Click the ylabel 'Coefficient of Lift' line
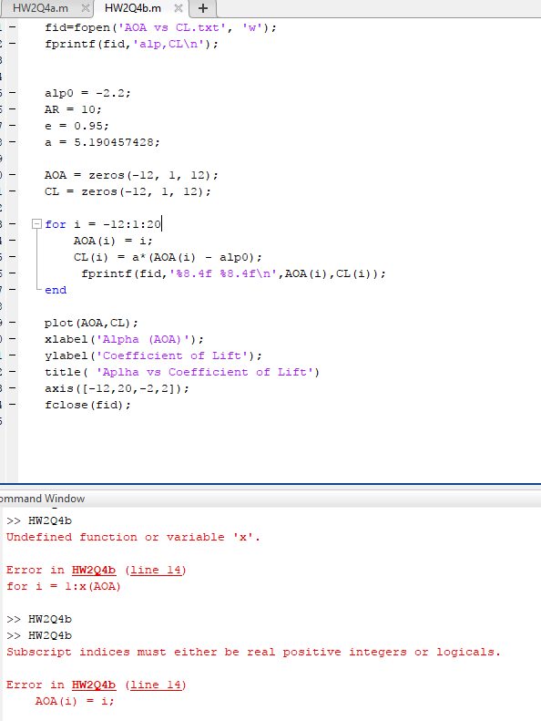541x721 pixels. point(153,355)
